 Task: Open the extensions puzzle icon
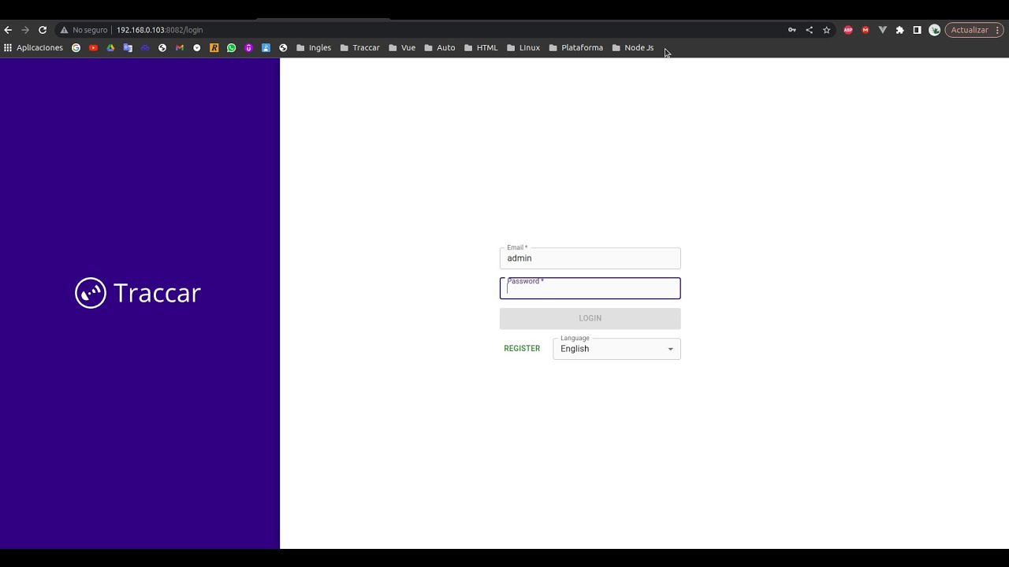click(900, 30)
